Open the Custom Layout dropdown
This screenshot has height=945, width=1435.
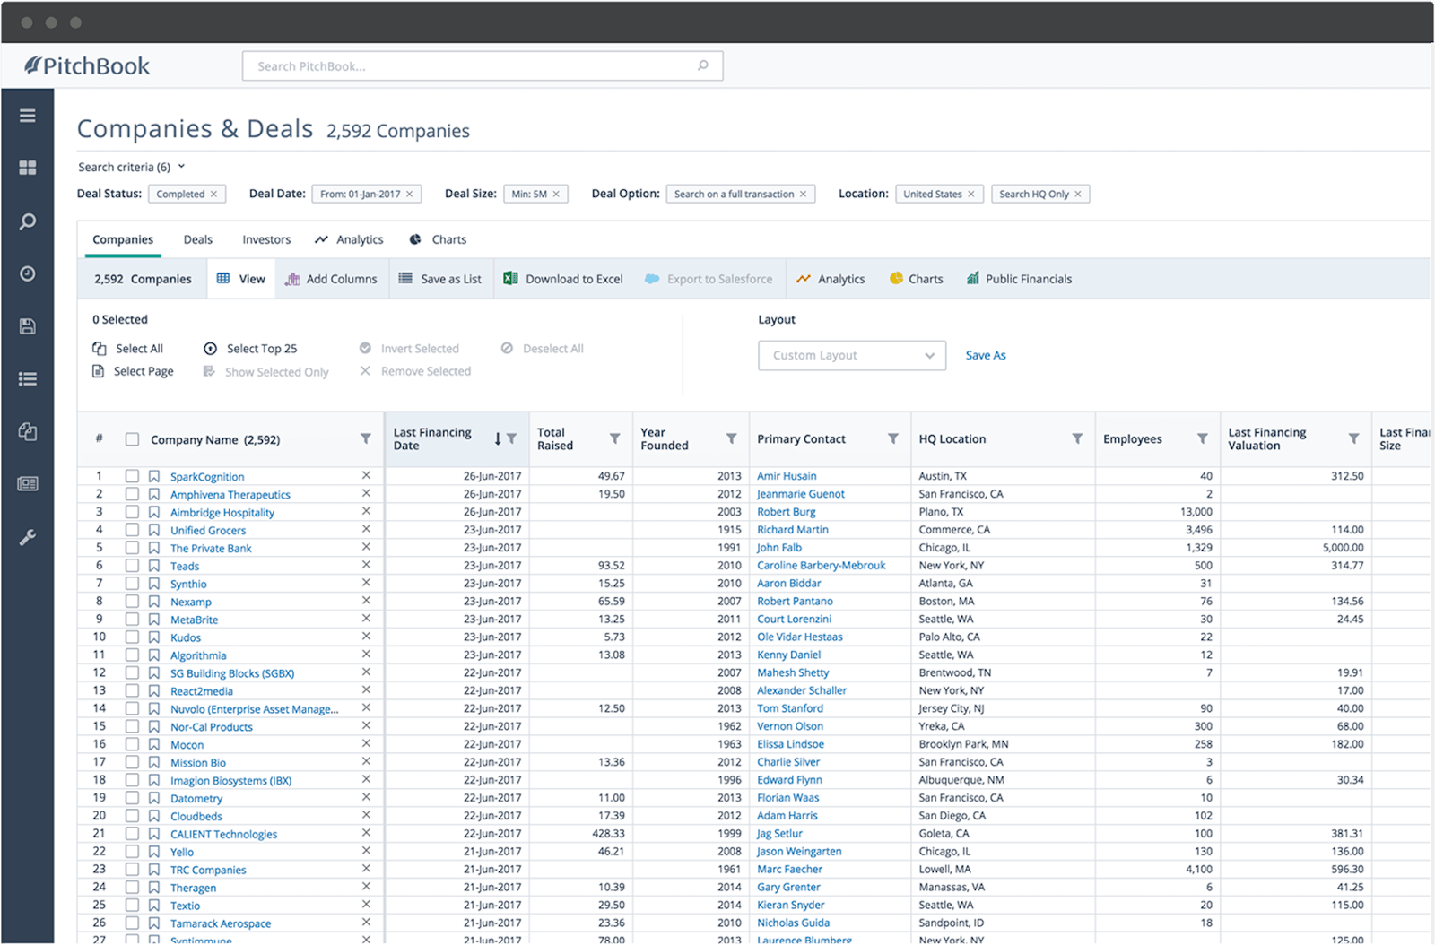[x=851, y=355]
